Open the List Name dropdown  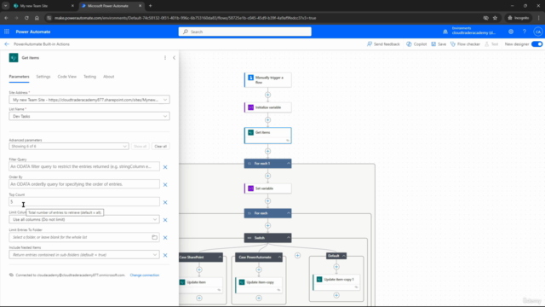89,116
